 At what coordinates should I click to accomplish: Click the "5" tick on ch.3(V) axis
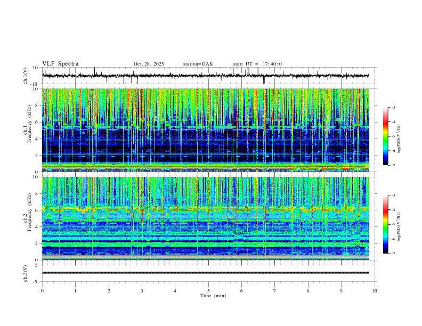[37, 265]
